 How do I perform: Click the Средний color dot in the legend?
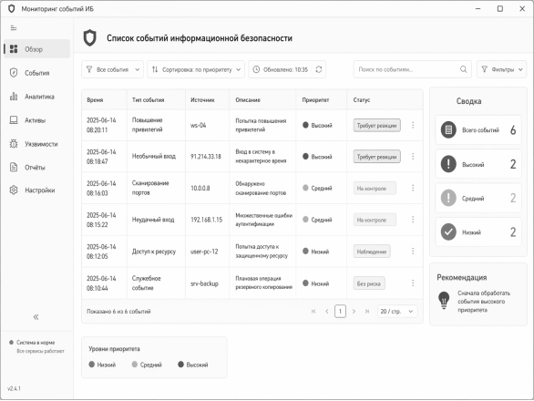pos(135,365)
